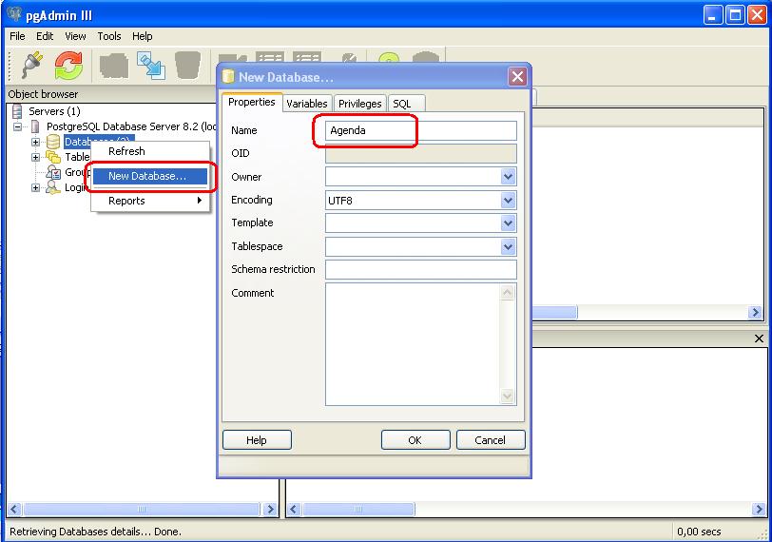Click the SQL pane horizontal scrollbar thumb
Screen dimensions: 772x542
click(x=358, y=509)
